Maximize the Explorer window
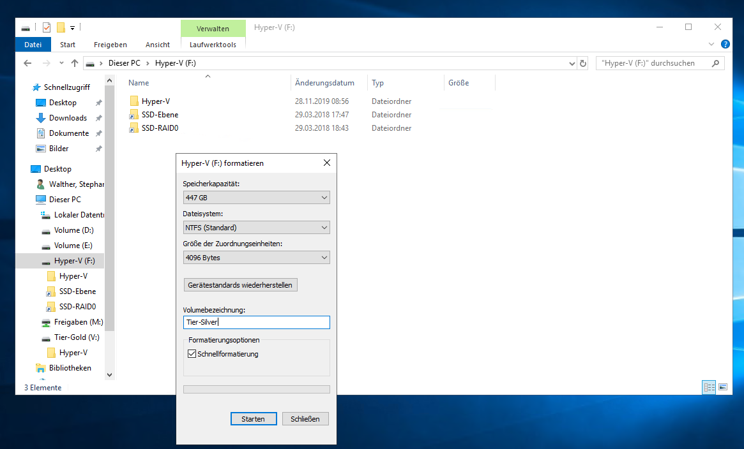Screen dimensions: 744x449 click(688, 27)
